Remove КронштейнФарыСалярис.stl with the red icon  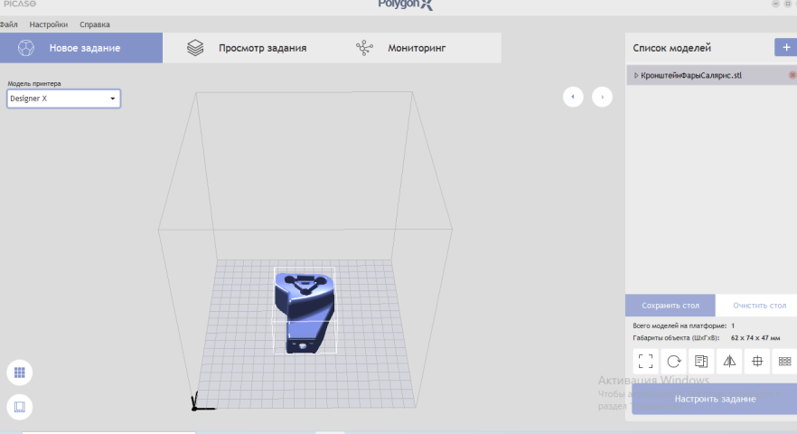[792, 75]
